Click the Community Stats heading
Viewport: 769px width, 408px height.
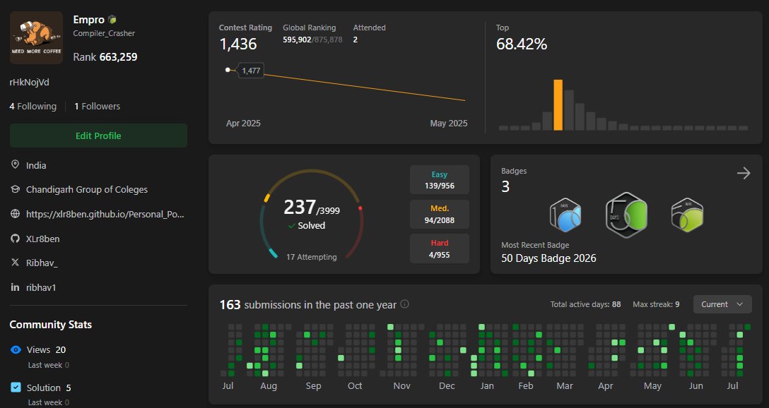[50, 325]
